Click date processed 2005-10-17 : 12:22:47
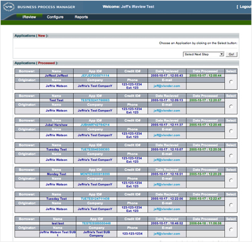Screen dimensions: 252x242 tap(205, 199)
